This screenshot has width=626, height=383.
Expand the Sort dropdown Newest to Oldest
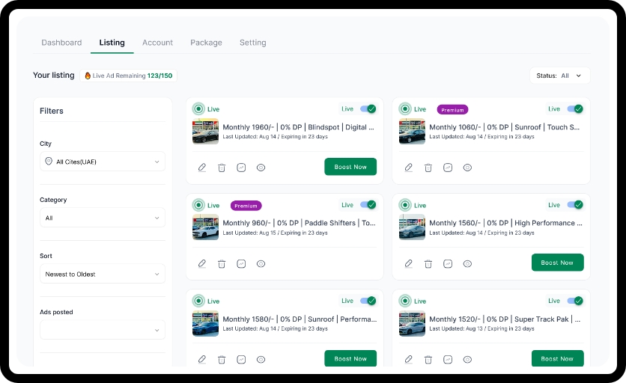pos(103,275)
